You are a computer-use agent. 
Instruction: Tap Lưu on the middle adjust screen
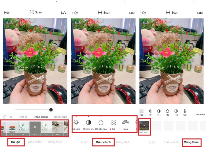coord(132,13)
